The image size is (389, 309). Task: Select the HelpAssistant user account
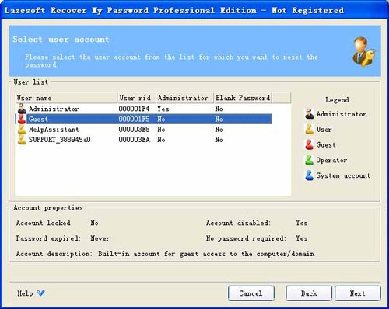54,129
